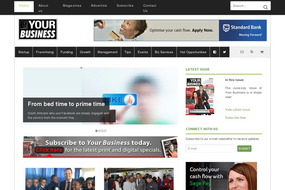Click the Subscribe Now link
Screen dimensions: 285x190
[236, 118]
